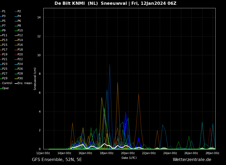The height and width of the screenshot is (165, 226).
Task: Select P16 in the legend
Action: point(20,45)
